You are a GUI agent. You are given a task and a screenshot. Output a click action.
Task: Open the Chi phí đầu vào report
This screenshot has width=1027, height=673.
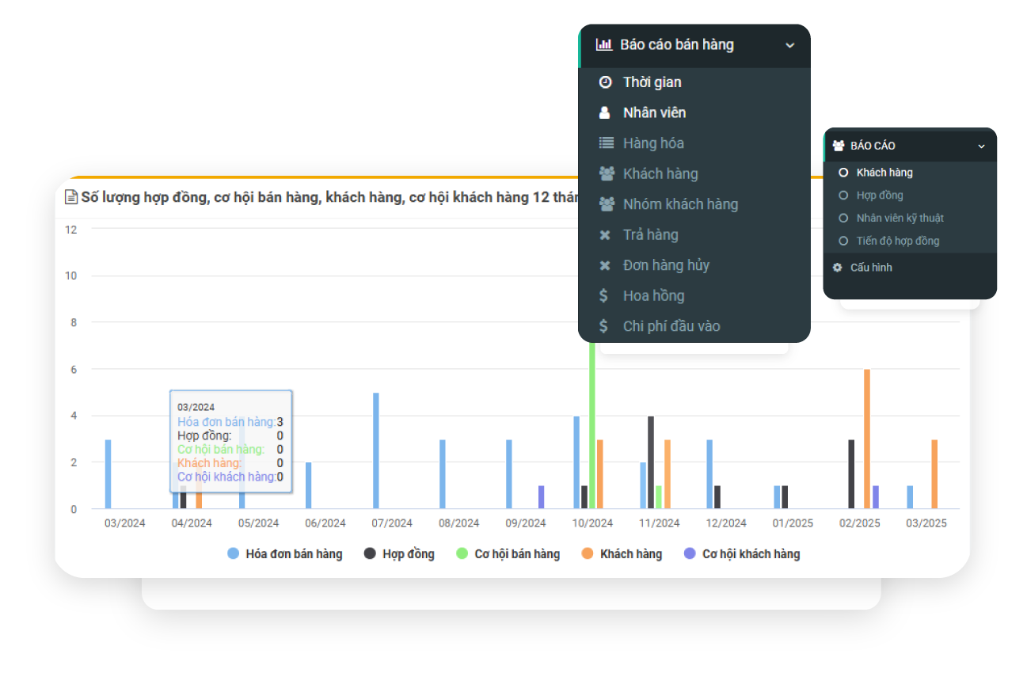pos(671,326)
